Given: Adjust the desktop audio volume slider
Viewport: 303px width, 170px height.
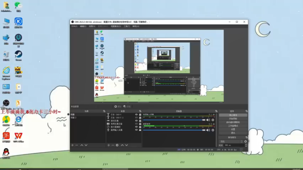Looking at the screenshot, I should (174, 130).
